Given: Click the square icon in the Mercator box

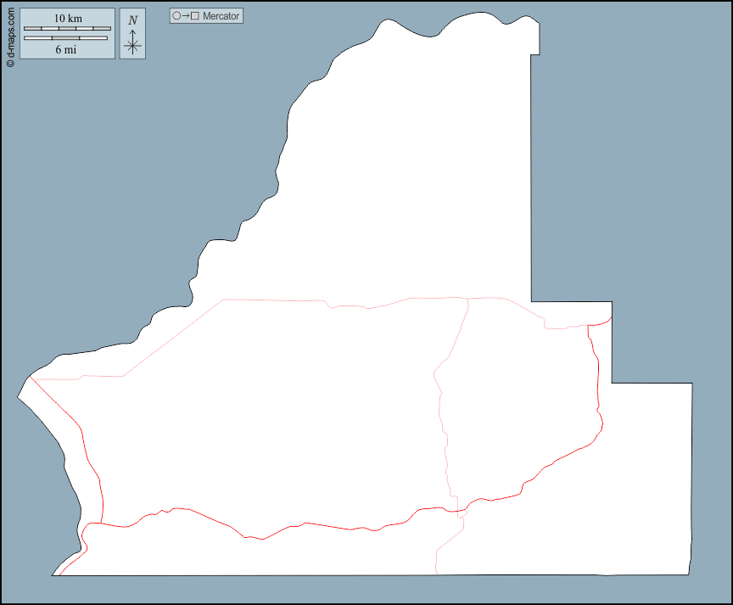Looking at the screenshot, I should (x=195, y=16).
